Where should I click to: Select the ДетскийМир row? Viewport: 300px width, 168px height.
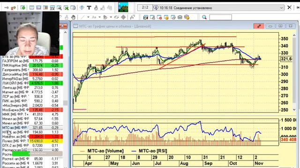pos(32,74)
